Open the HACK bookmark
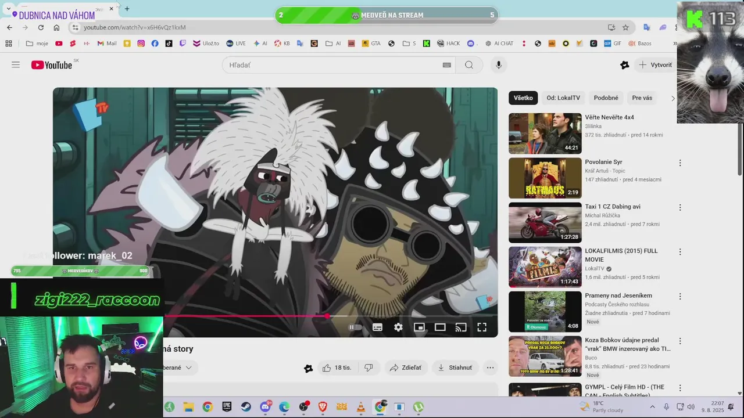 pyautogui.click(x=448, y=44)
